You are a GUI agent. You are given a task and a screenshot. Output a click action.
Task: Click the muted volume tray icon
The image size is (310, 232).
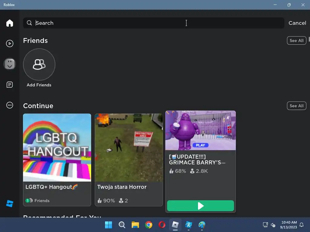273,225
